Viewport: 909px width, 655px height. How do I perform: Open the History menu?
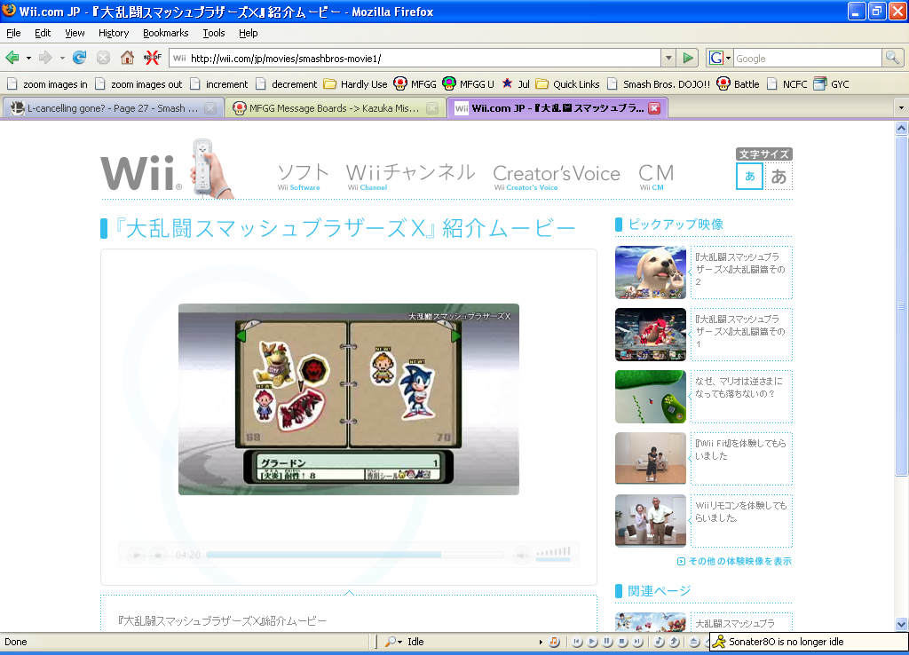(114, 33)
